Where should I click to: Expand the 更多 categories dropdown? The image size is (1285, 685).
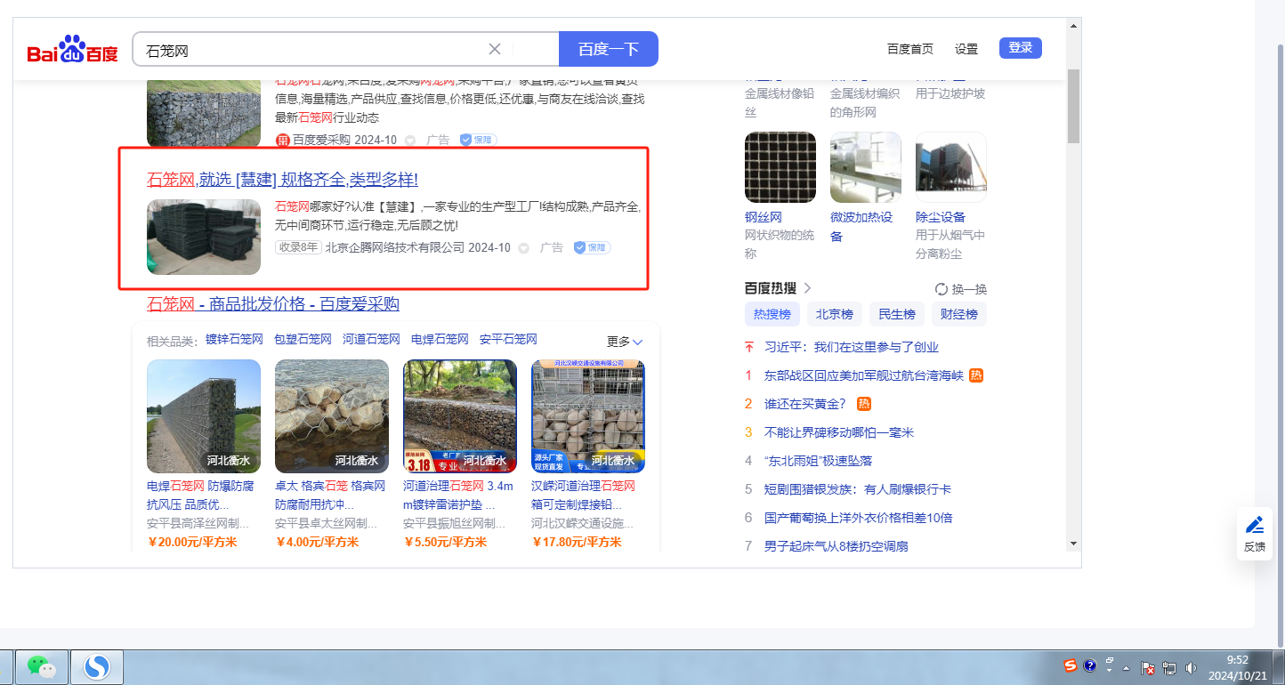click(x=625, y=342)
